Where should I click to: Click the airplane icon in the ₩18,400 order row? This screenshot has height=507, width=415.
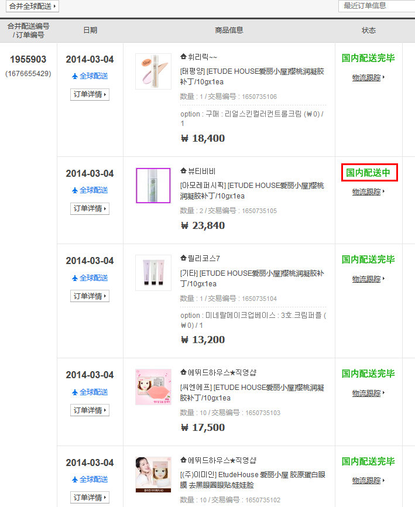tap(75, 76)
